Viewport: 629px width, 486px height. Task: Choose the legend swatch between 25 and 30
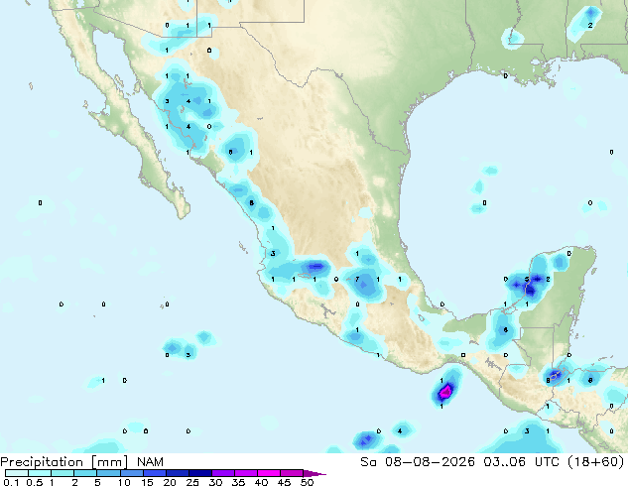coord(199,473)
